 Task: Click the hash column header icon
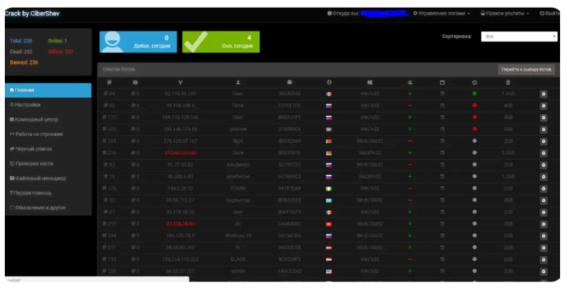(110, 83)
